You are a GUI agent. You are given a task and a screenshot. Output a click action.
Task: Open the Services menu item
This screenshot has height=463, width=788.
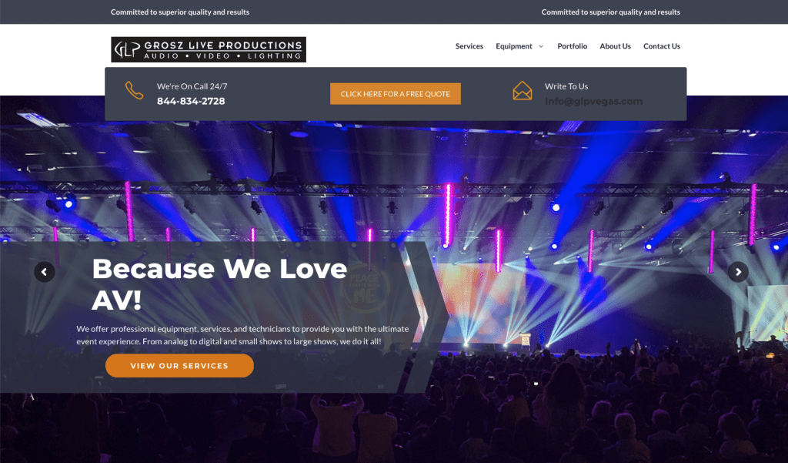tap(469, 46)
